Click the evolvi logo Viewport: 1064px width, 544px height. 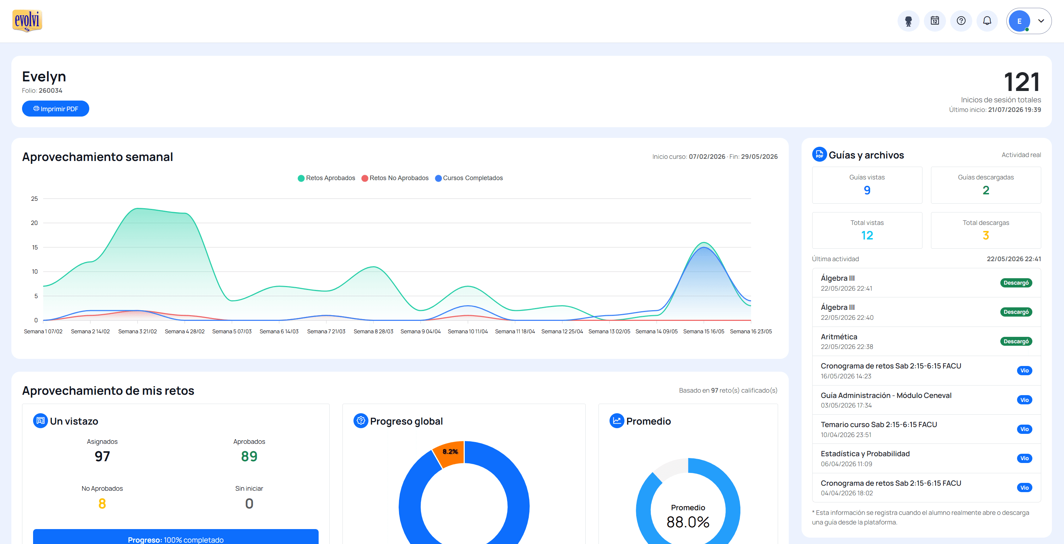pos(27,21)
